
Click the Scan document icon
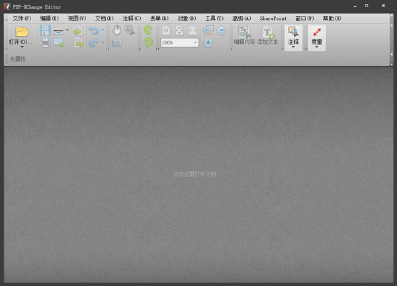(58, 30)
